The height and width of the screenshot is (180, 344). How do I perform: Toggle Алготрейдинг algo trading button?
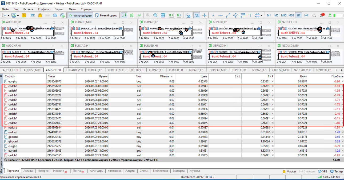click(80, 15)
